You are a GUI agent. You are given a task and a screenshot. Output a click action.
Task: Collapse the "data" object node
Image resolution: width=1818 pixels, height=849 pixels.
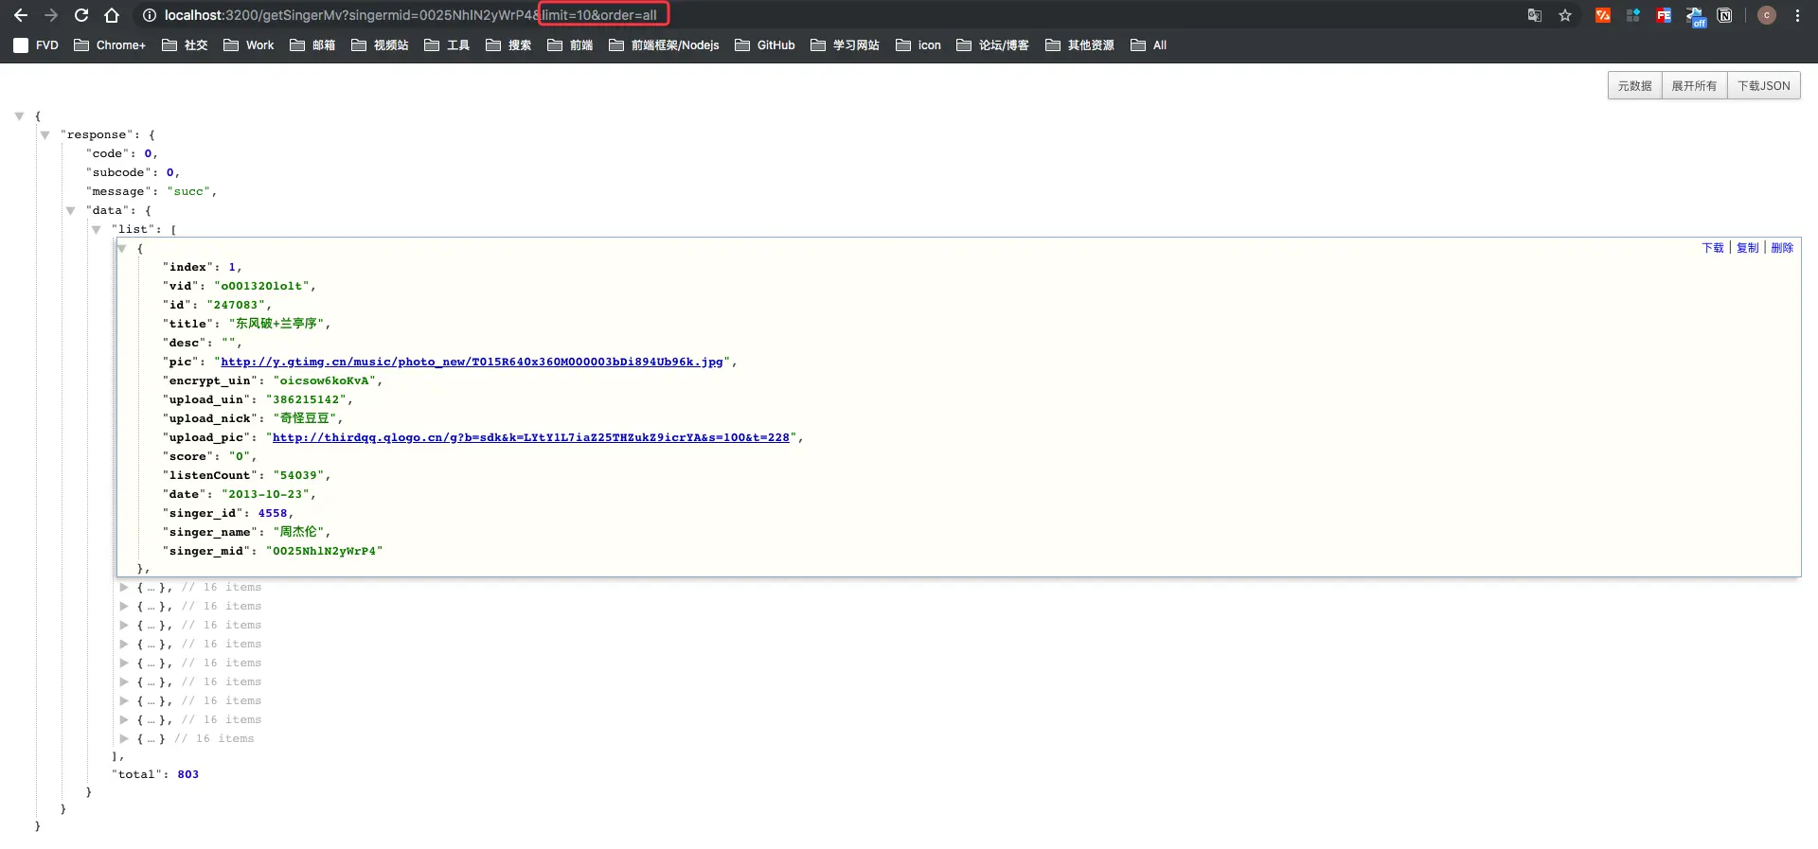(x=70, y=211)
